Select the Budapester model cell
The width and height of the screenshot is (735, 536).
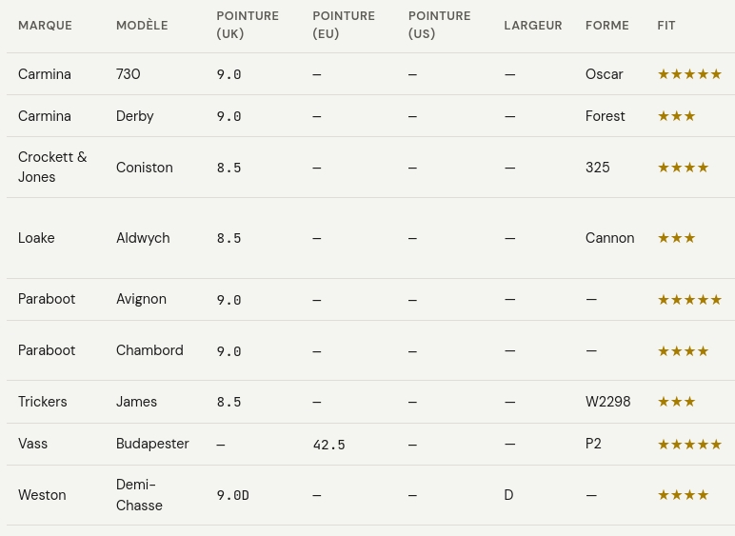tap(152, 444)
